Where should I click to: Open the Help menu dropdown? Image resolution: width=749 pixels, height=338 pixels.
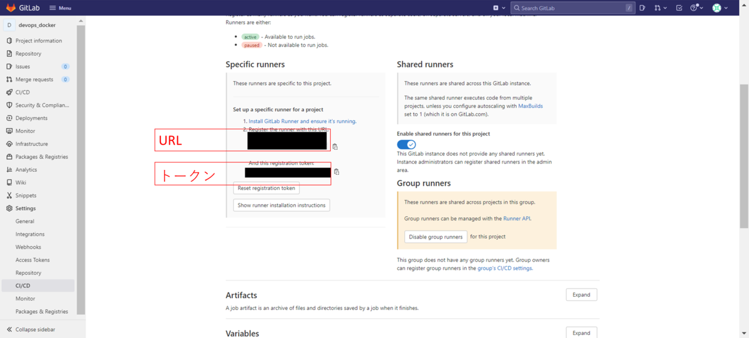(x=697, y=8)
